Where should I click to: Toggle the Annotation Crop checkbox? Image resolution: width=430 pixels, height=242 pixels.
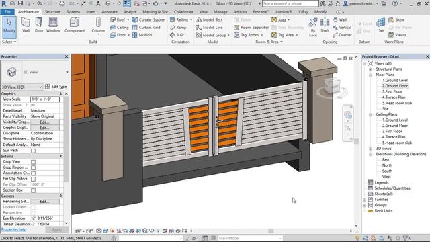click(33, 173)
